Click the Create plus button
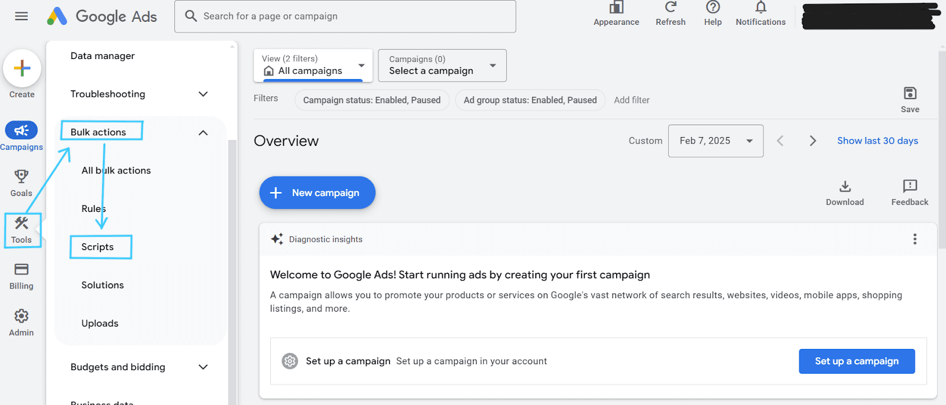This screenshot has height=405, width=946. click(x=22, y=68)
